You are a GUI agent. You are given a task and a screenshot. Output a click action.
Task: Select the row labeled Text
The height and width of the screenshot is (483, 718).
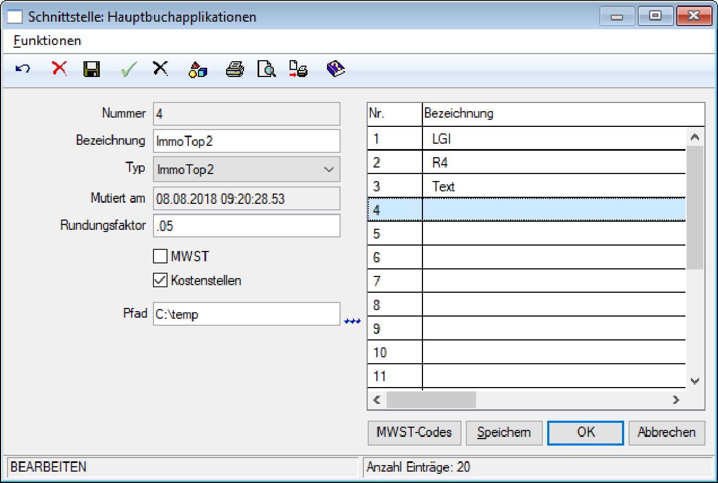(527, 186)
